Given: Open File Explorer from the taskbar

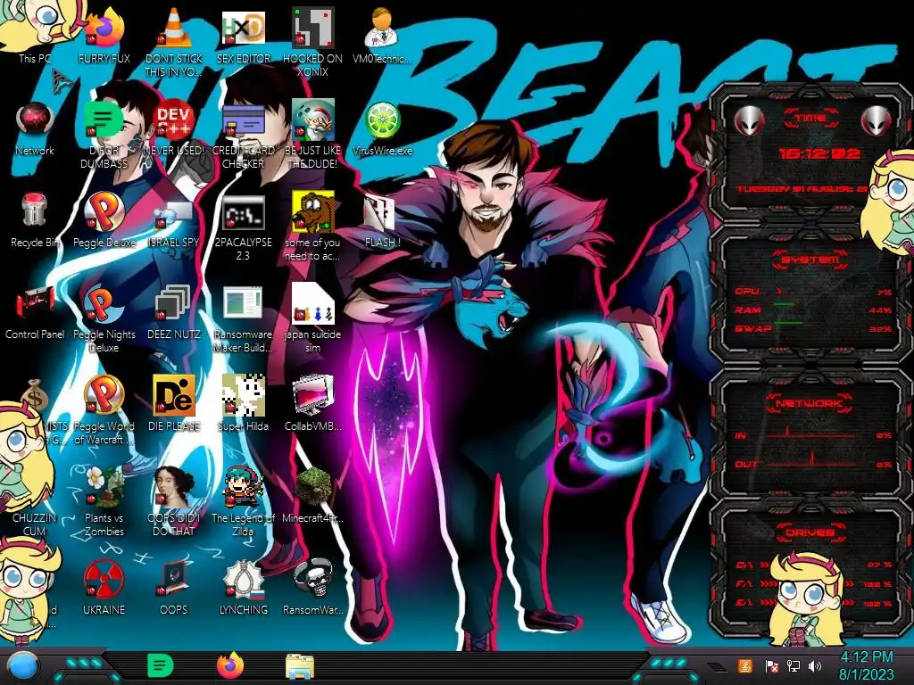Looking at the screenshot, I should click(x=300, y=667).
